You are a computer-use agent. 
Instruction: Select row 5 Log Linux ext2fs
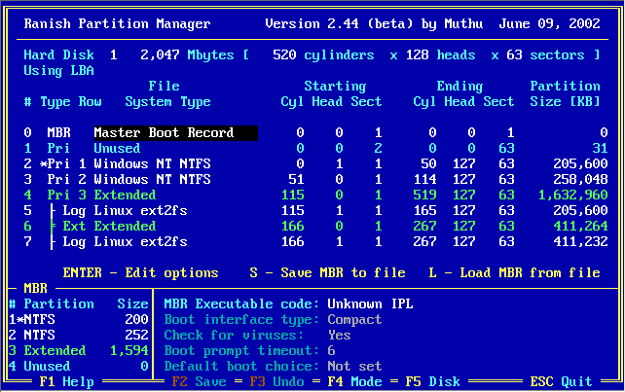(x=315, y=210)
